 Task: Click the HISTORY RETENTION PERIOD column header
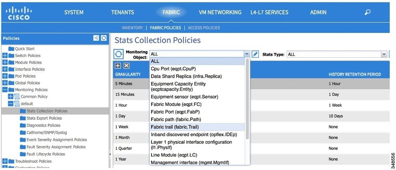[355, 74]
